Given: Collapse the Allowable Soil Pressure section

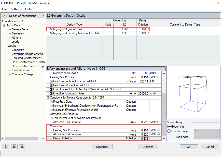Looking at the screenshot, I should click(x=48, y=114).
